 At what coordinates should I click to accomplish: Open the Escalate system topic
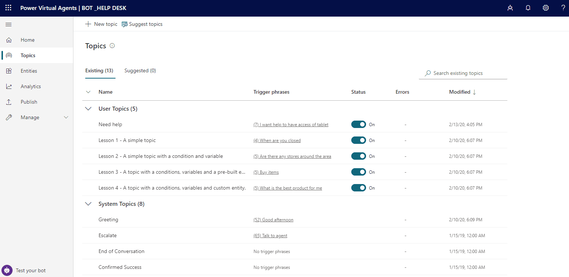point(108,235)
